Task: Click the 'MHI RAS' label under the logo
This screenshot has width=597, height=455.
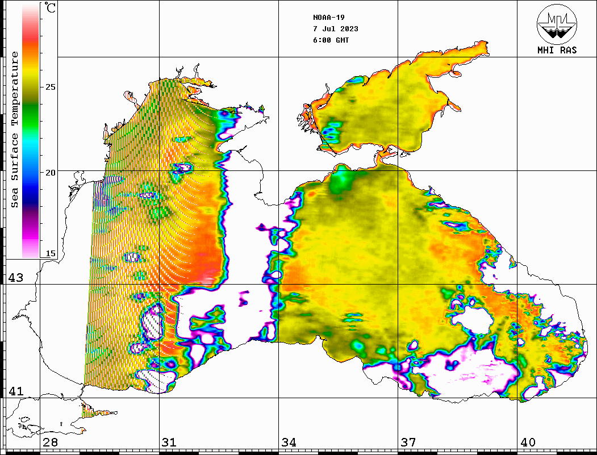Action: [x=557, y=50]
